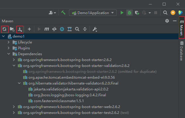
Task: Select demo1 Maven project row
Action: pyautogui.click(x=89, y=36)
